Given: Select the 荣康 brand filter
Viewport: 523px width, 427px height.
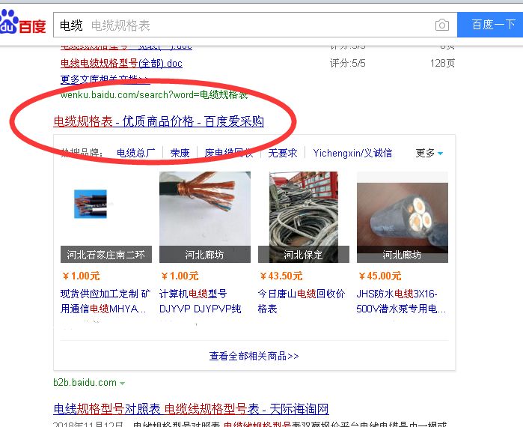Looking at the screenshot, I should click(180, 153).
